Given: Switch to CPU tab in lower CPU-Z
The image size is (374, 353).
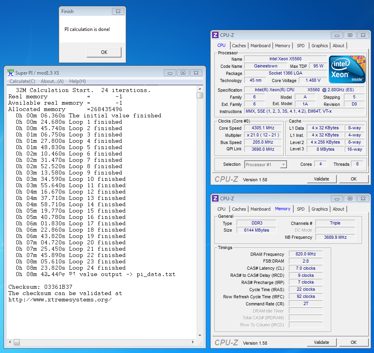Looking at the screenshot, I should coord(221,209).
